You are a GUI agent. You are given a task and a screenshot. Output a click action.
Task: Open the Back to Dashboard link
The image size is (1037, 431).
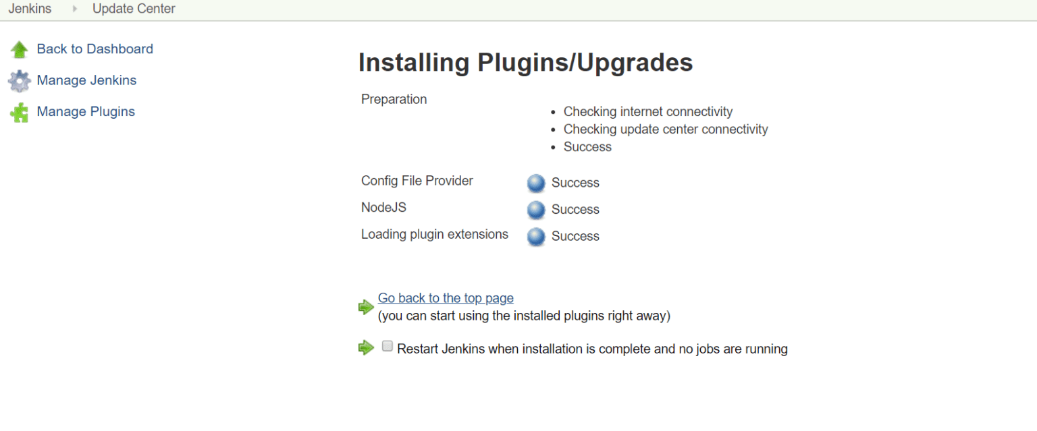[x=95, y=49]
